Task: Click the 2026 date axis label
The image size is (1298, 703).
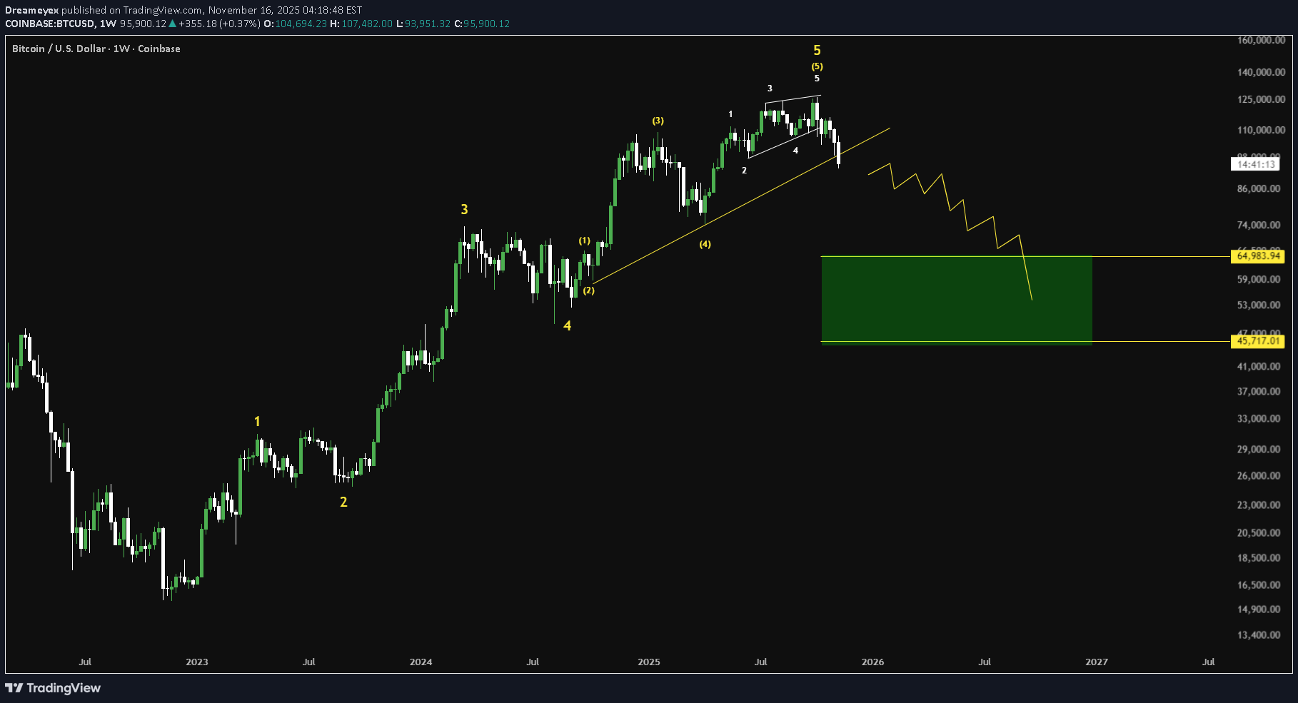Action: point(872,662)
